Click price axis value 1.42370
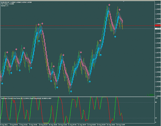The width and height of the screenshot is (161, 126). pyautogui.click(x=158, y=62)
